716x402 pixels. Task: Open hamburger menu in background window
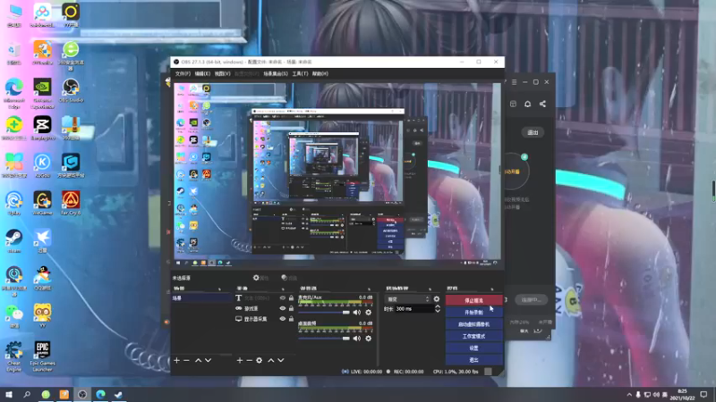pos(514,82)
